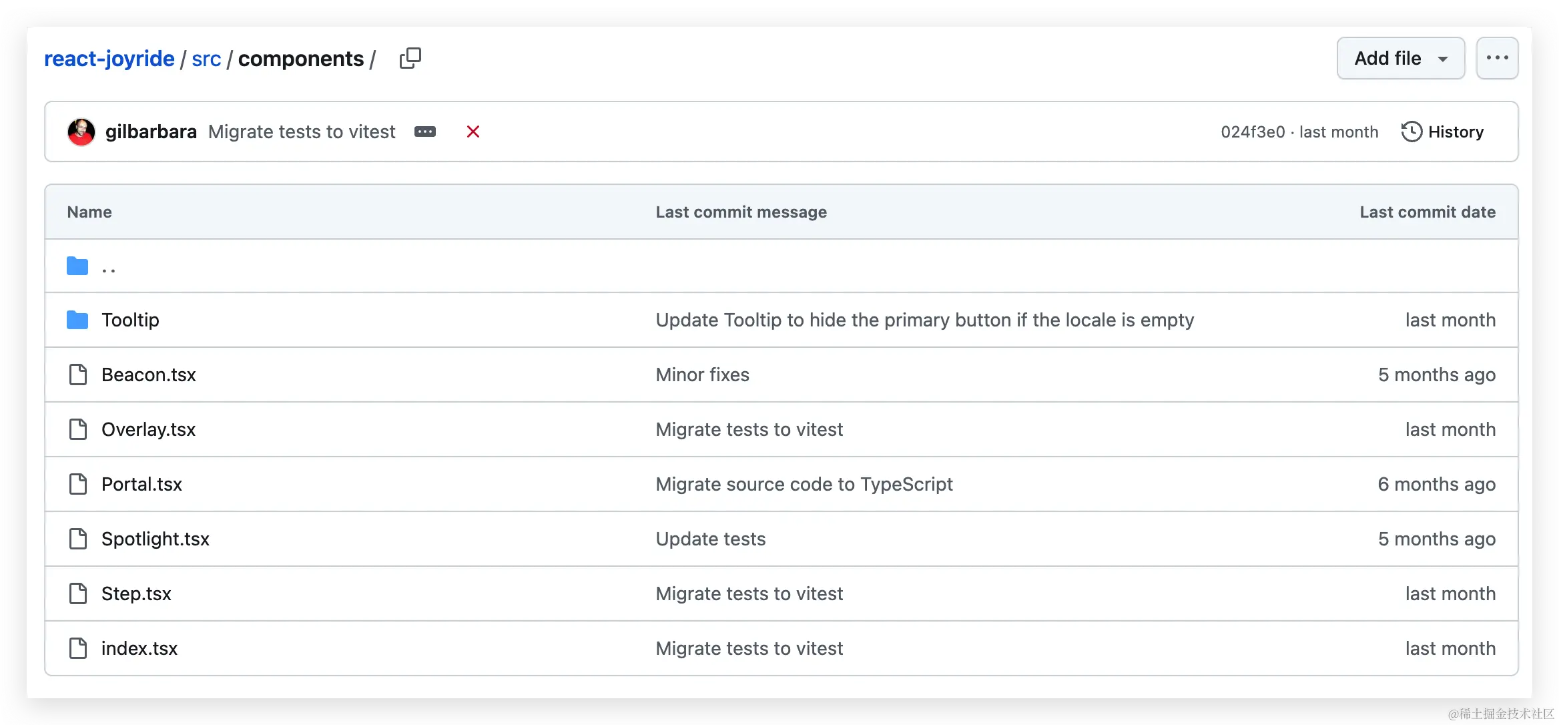This screenshot has width=1559, height=725.
Task: Navigate to the src breadcrumb
Action: tap(206, 59)
